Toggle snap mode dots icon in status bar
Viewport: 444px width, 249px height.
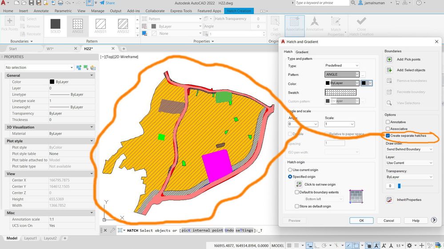[296, 245]
